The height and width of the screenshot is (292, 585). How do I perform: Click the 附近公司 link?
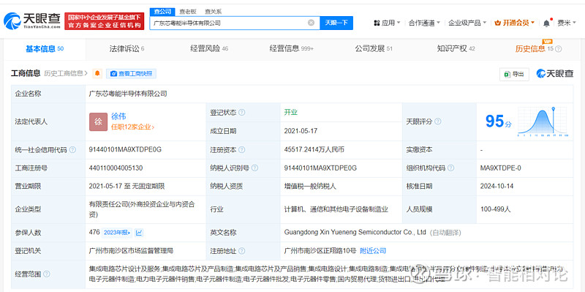(x=373, y=251)
